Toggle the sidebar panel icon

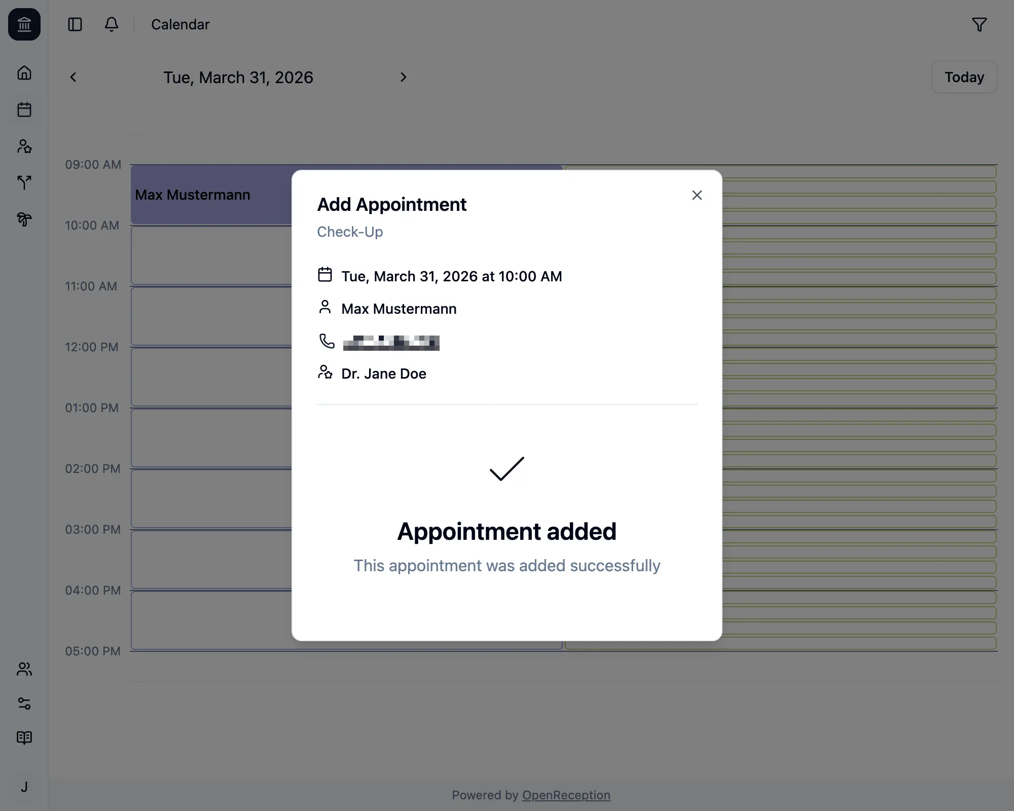(x=75, y=24)
